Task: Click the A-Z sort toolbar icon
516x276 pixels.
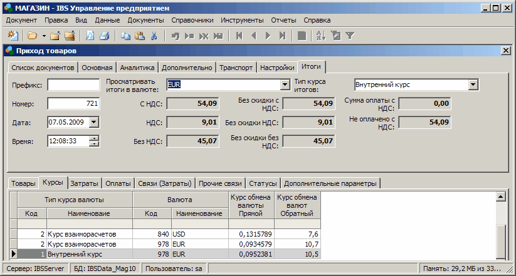Action: [x=322, y=36]
